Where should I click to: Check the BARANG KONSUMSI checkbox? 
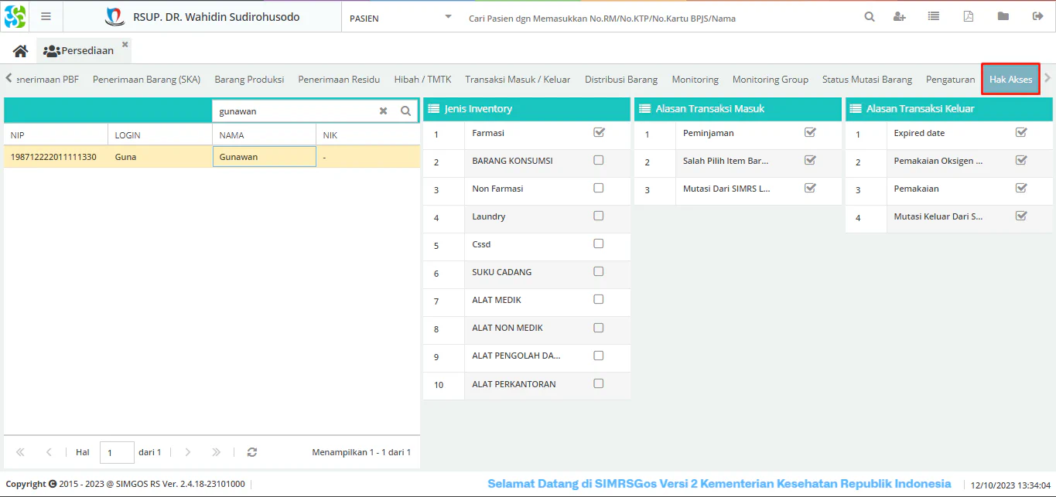point(599,160)
